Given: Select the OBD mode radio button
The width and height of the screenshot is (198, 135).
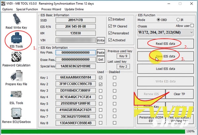Looking at the screenshot, I should [158, 20].
